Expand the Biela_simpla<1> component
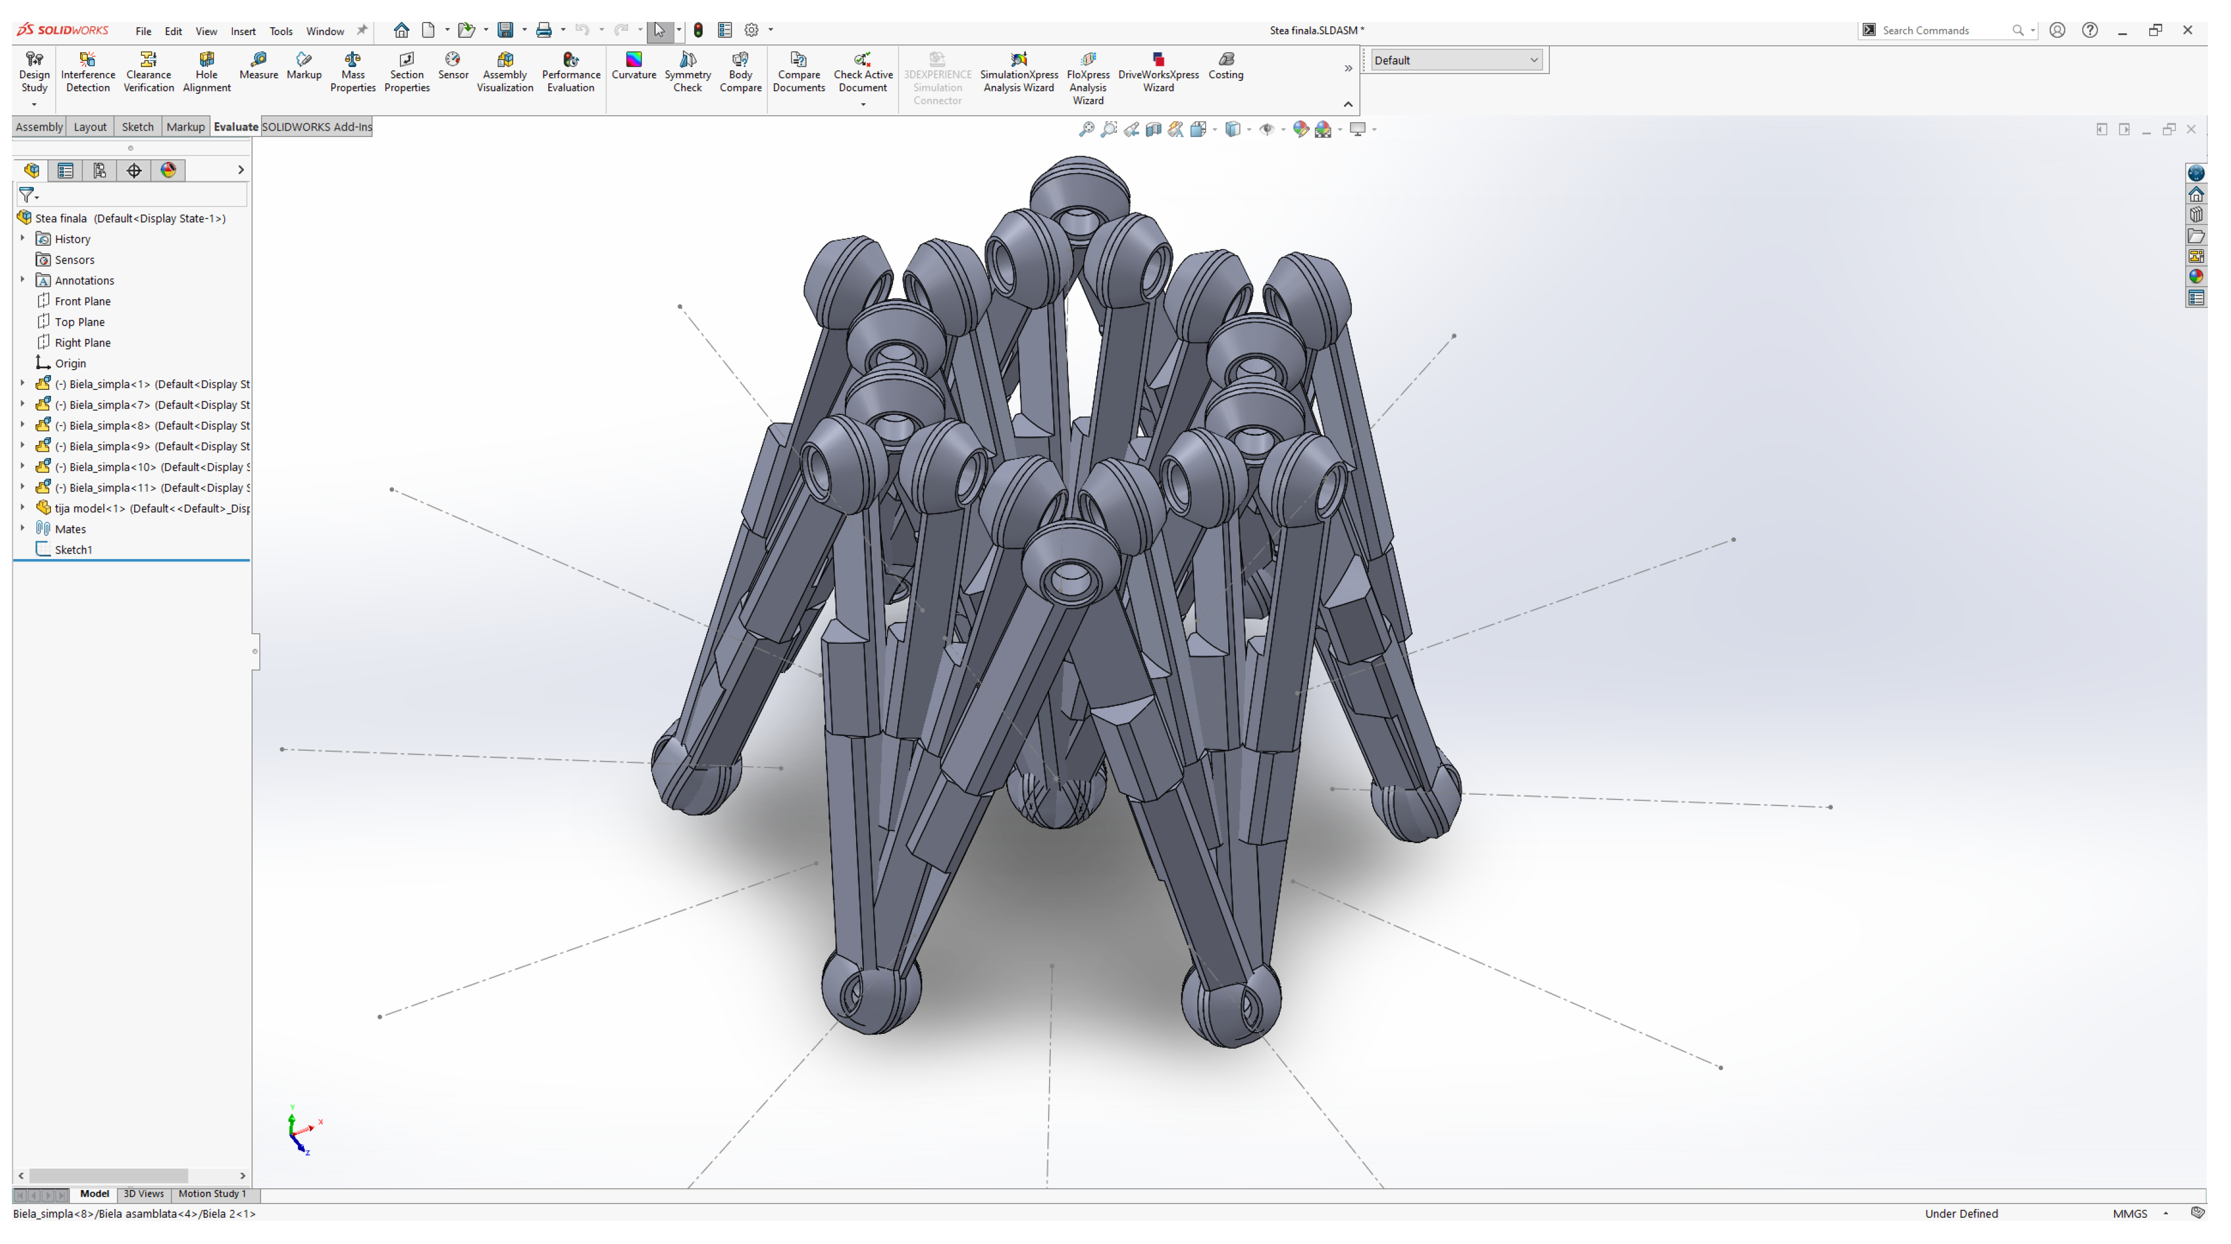This screenshot has height=1244, width=2231. click(x=23, y=384)
